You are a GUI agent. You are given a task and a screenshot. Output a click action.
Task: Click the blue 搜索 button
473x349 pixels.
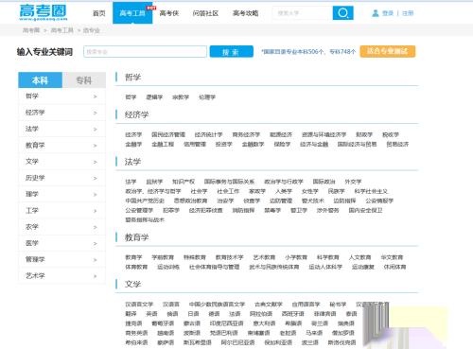pyautogui.click(x=232, y=52)
